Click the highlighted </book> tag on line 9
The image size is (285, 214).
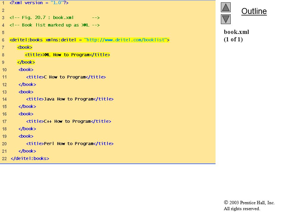26,62
